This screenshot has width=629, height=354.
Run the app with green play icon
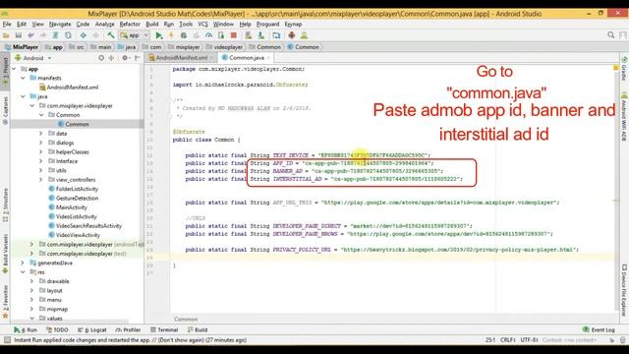[x=159, y=35]
